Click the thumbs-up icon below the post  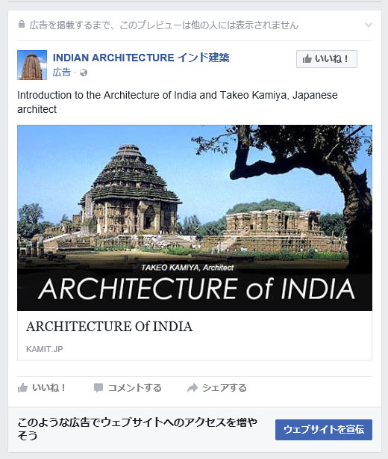tap(22, 388)
